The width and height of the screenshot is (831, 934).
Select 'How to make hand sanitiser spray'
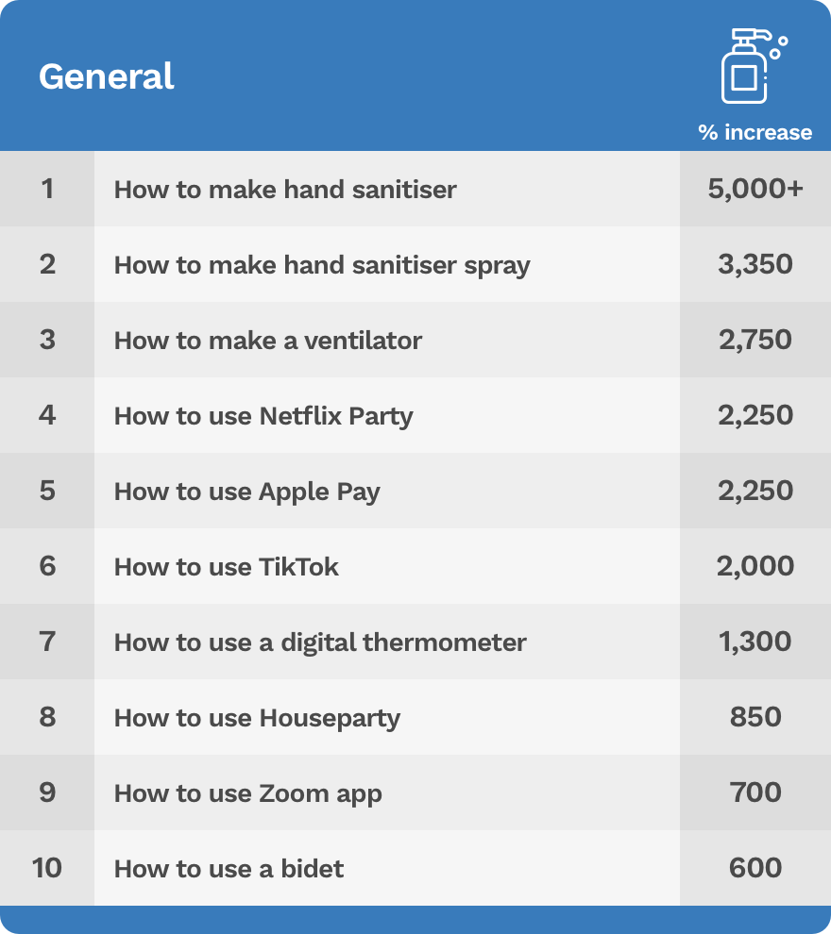click(x=322, y=265)
